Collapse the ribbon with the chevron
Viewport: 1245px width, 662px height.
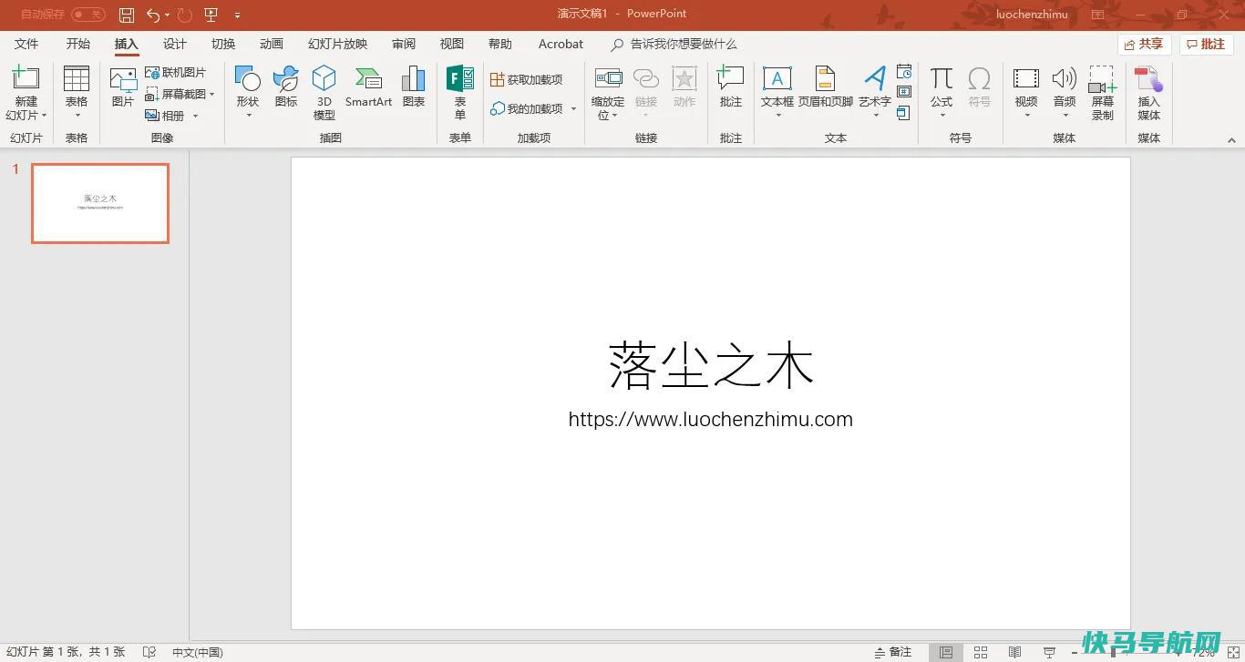click(1231, 139)
